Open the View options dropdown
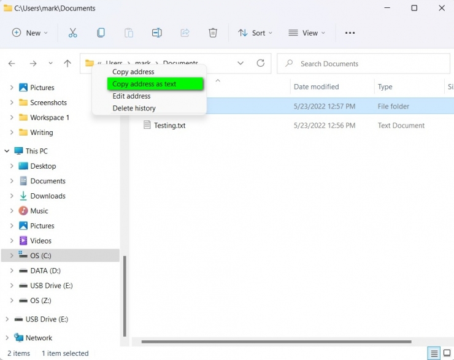454x360 pixels. (307, 33)
